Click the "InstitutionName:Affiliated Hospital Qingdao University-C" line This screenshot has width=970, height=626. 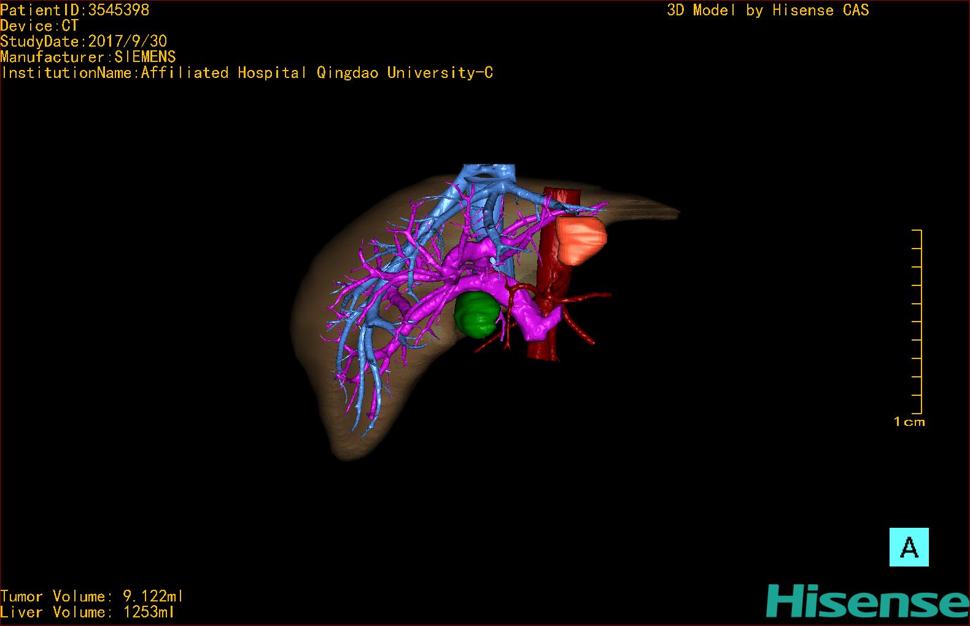coord(247,72)
